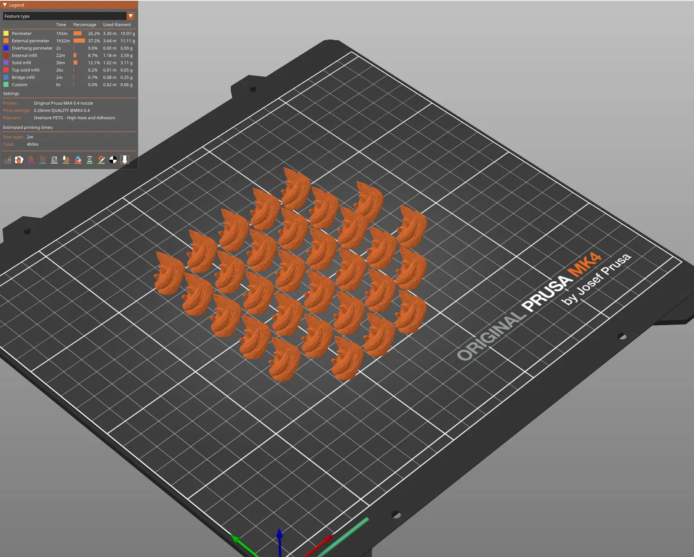Toggle Solid infill feature visibility
The width and height of the screenshot is (694, 557).
(69, 63)
